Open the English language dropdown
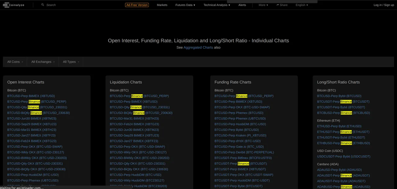Image resolution: width=397 pixels, height=189 pixels. pos(302,5)
